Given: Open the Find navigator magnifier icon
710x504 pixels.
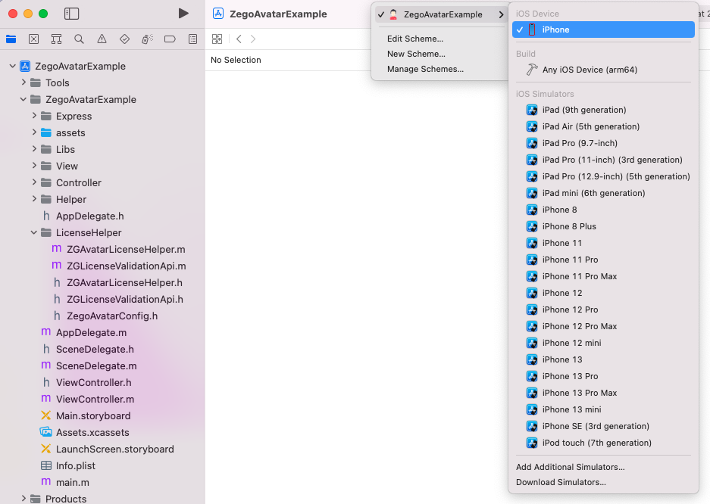Looking at the screenshot, I should pyautogui.click(x=79, y=39).
